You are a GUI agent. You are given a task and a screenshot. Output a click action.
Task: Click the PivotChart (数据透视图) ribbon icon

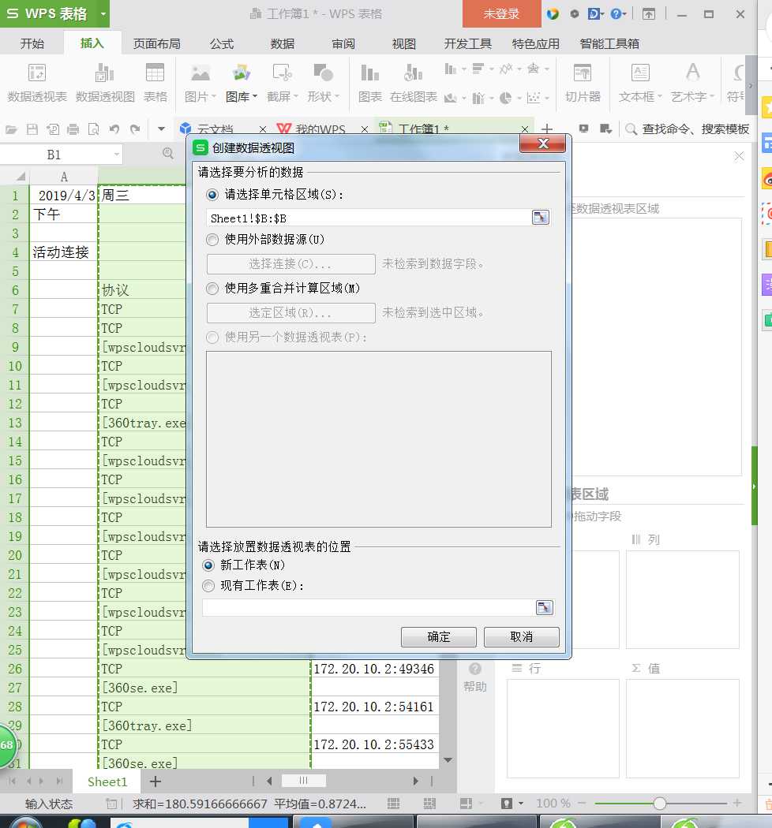tap(104, 73)
